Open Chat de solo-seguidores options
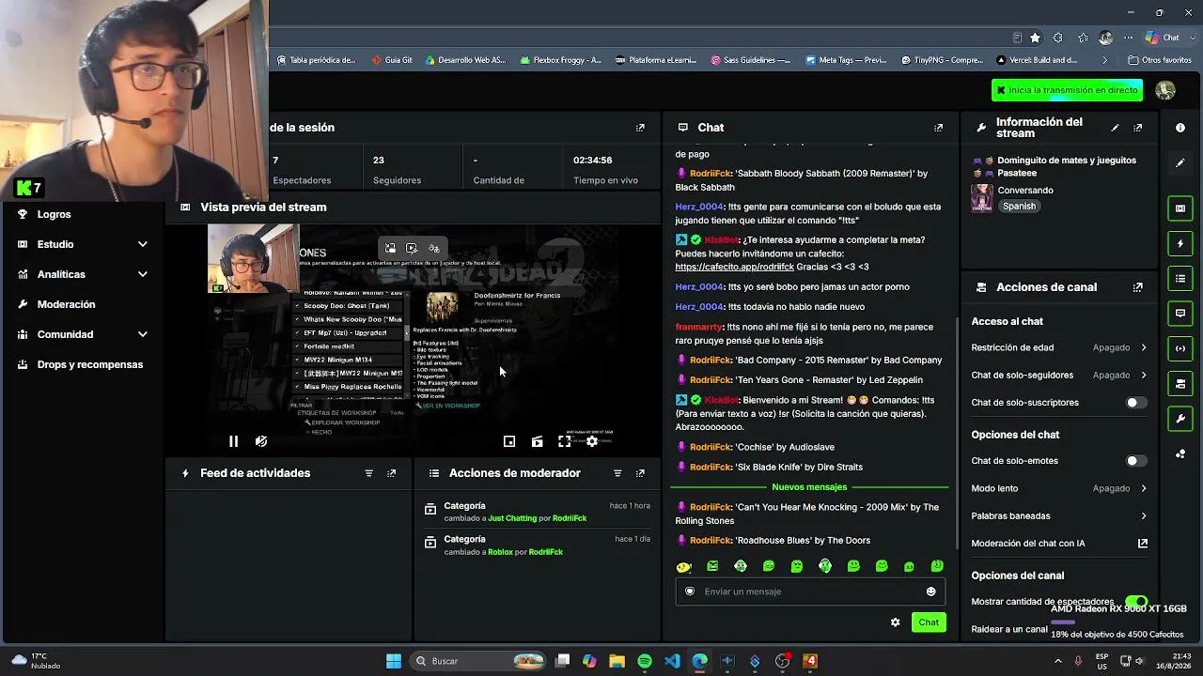 [x=1059, y=375]
